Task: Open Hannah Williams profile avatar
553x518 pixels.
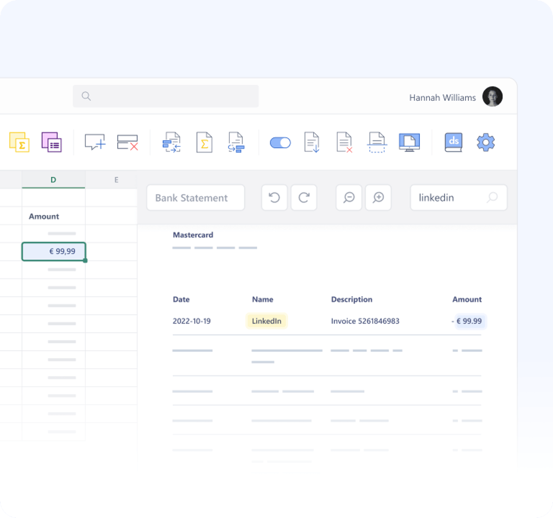Action: tap(492, 97)
